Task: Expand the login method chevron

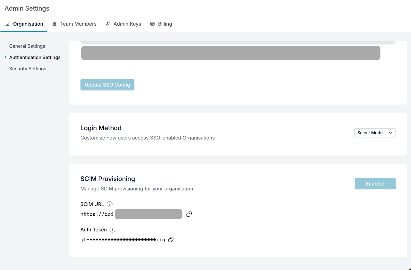Action: tap(390, 133)
